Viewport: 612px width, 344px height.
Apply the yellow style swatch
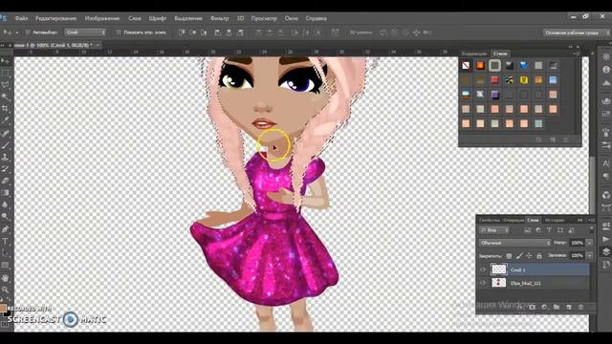point(524,80)
